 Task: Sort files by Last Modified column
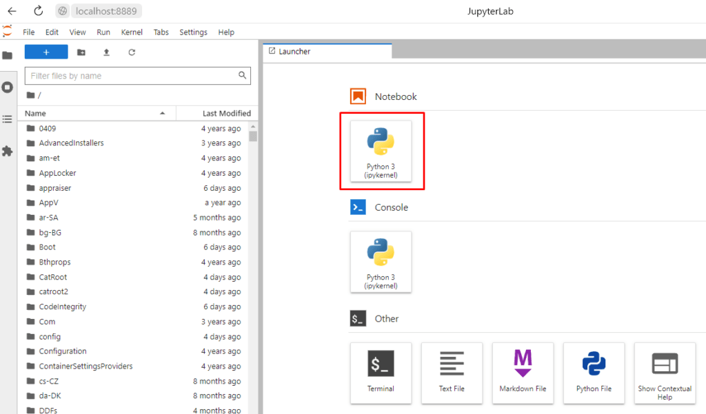(226, 113)
